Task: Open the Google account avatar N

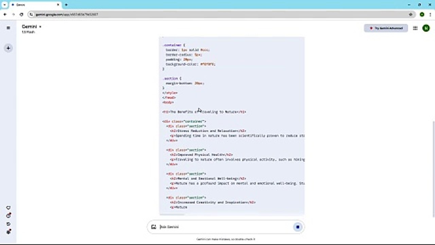Action: click(x=426, y=28)
